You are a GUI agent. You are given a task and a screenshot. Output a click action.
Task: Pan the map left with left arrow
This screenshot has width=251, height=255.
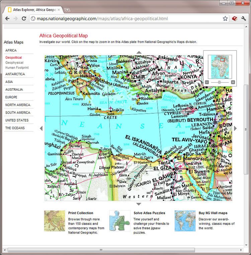41,128
